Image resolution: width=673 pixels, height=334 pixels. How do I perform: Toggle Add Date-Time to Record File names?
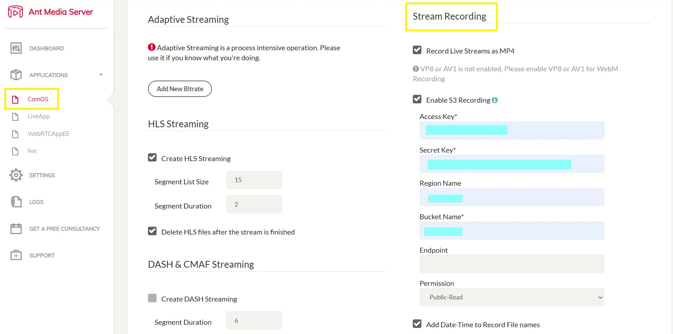coord(417,324)
